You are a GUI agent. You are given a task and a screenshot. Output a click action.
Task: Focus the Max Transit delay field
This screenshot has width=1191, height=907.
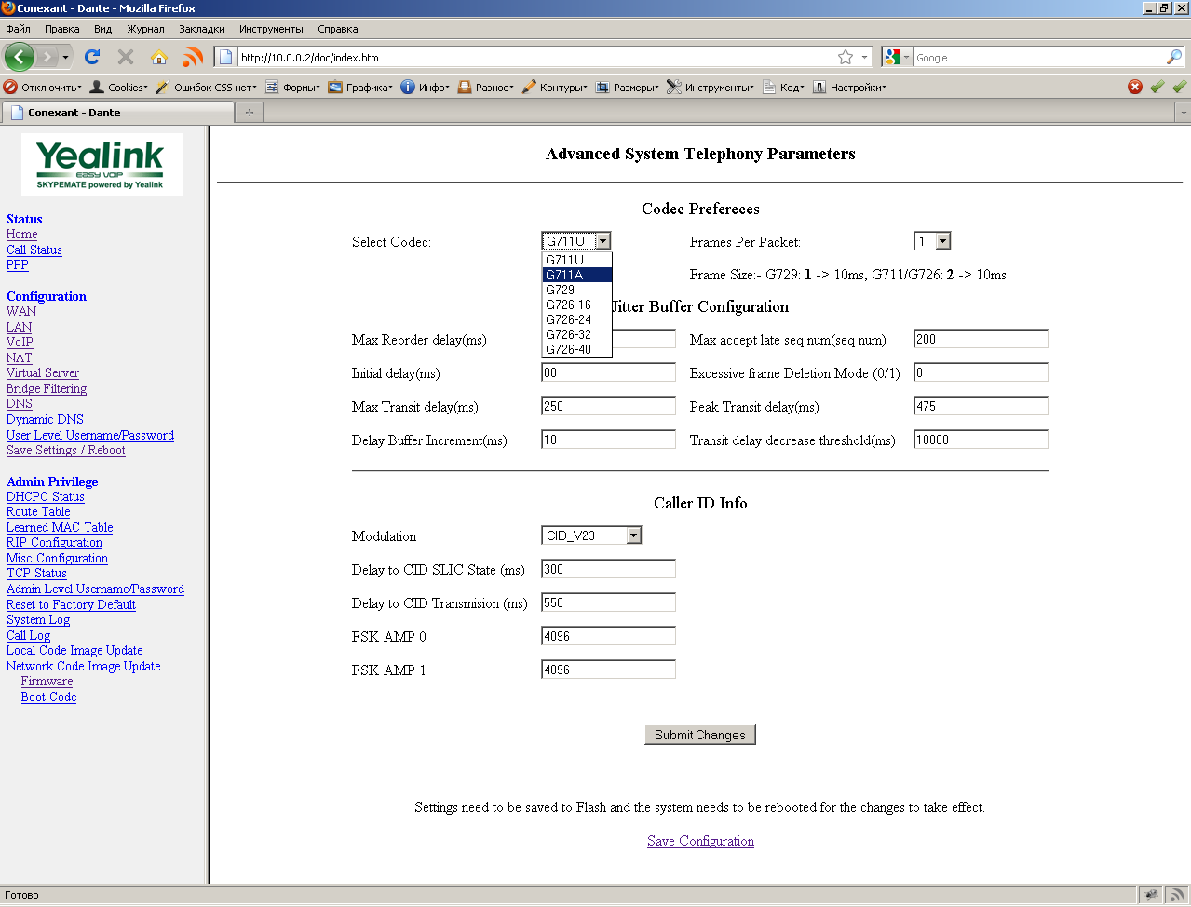pyautogui.click(x=608, y=406)
